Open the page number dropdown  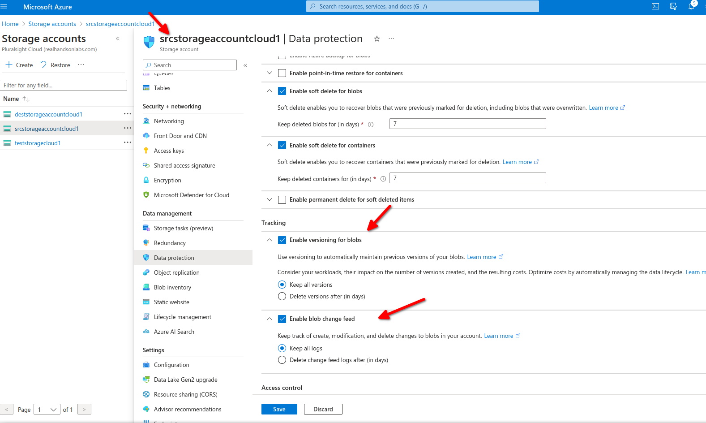point(47,410)
